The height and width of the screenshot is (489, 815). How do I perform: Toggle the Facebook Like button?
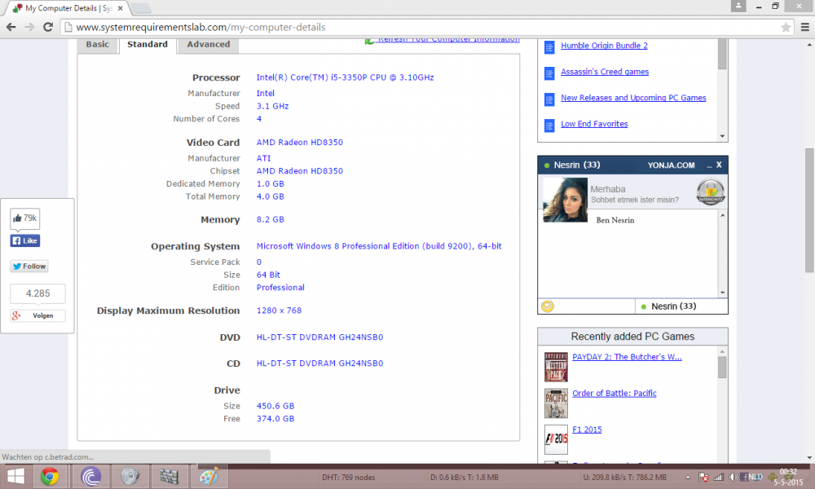coord(25,240)
